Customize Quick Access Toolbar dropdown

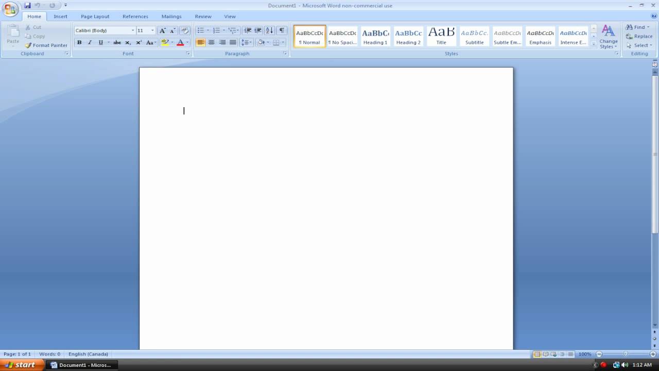[x=65, y=5]
